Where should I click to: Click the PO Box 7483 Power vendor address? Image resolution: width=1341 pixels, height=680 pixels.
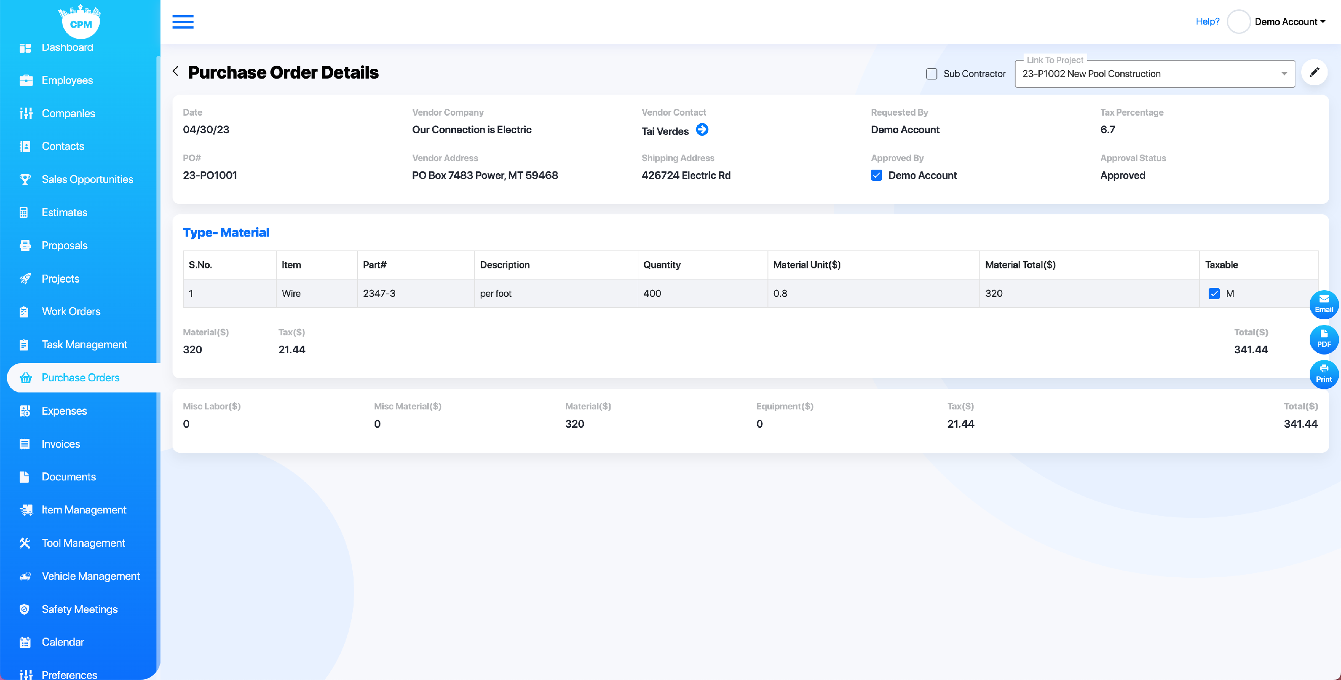pyautogui.click(x=485, y=175)
